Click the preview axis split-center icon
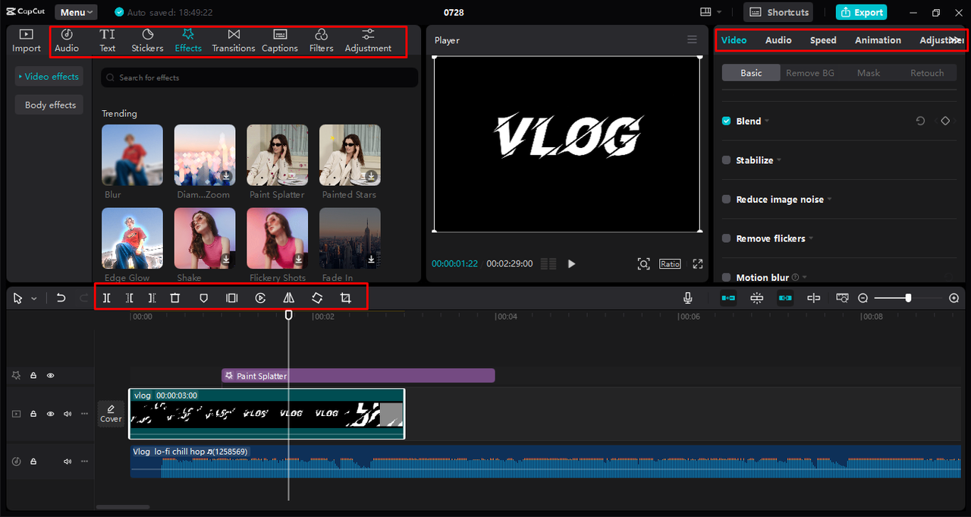The image size is (971, 517). pyautogui.click(x=814, y=298)
